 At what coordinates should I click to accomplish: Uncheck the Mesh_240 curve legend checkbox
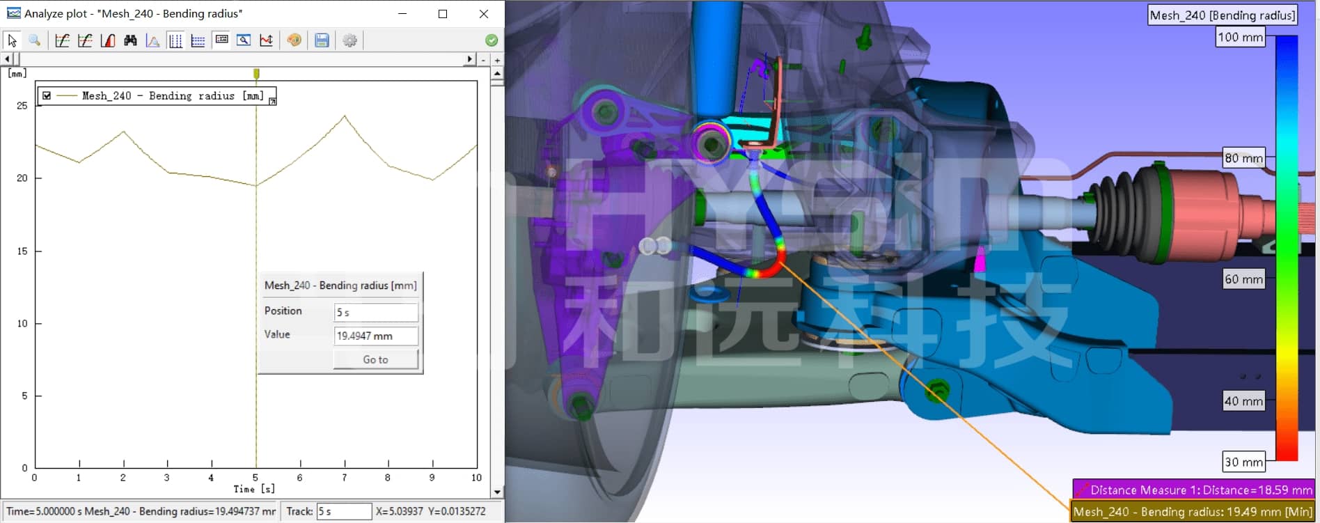[47, 95]
